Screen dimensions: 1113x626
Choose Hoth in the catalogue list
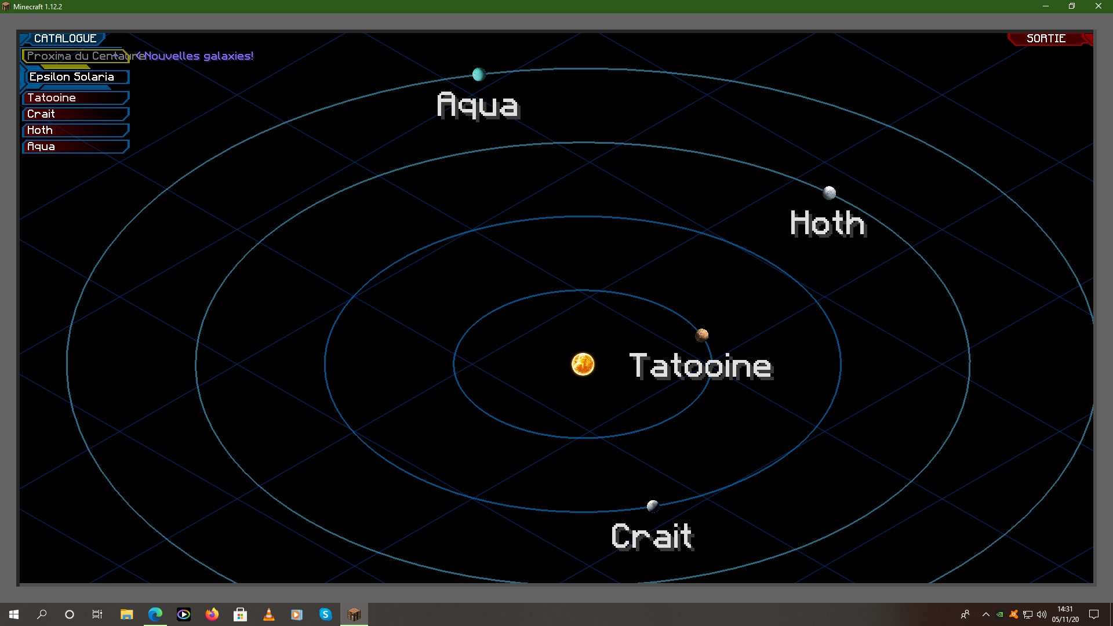coord(75,130)
